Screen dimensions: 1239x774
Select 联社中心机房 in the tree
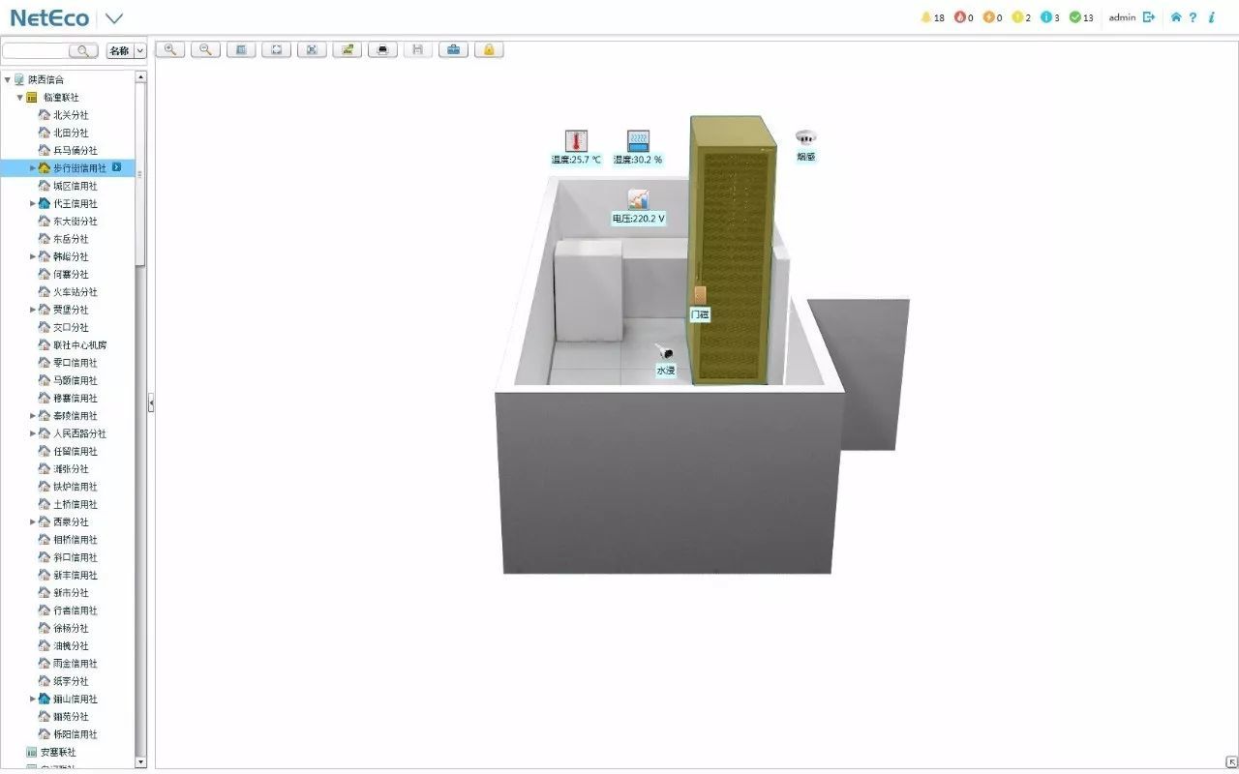coord(79,345)
